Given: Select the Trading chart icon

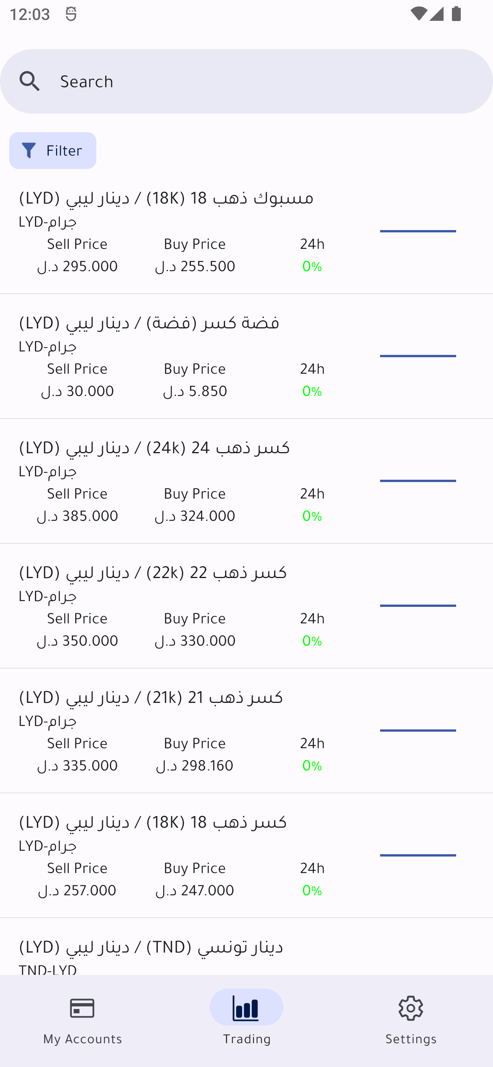Looking at the screenshot, I should click(x=246, y=1008).
